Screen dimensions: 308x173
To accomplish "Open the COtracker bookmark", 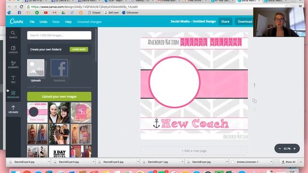I will pyautogui.click(x=130, y=12).
